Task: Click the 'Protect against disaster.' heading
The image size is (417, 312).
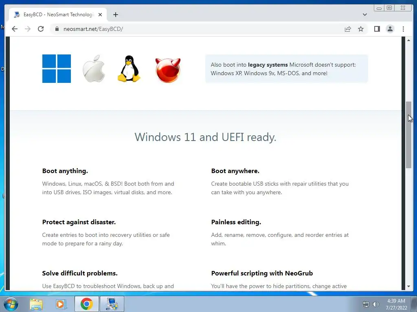Action: tap(79, 222)
